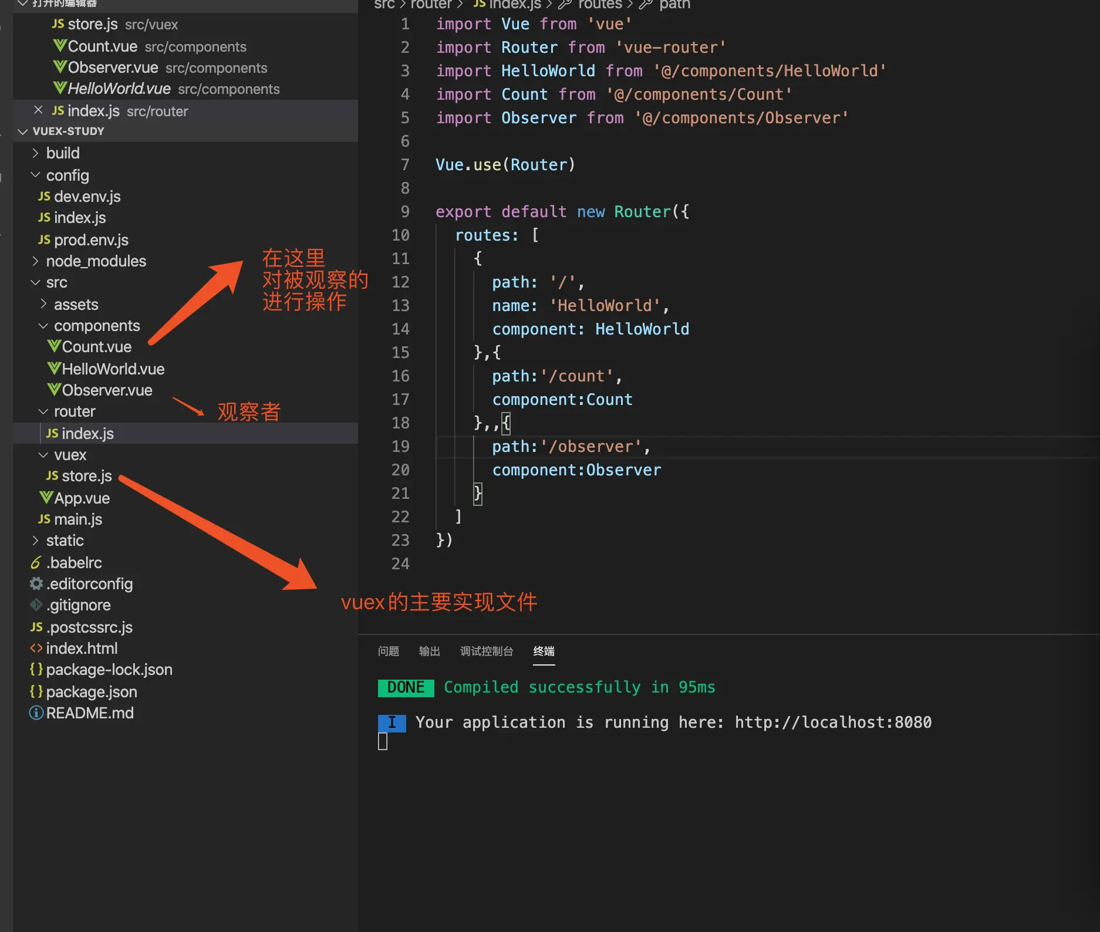The height and width of the screenshot is (932, 1100).
Task: Click JS icon of router index.js in tree
Action: tap(52, 433)
